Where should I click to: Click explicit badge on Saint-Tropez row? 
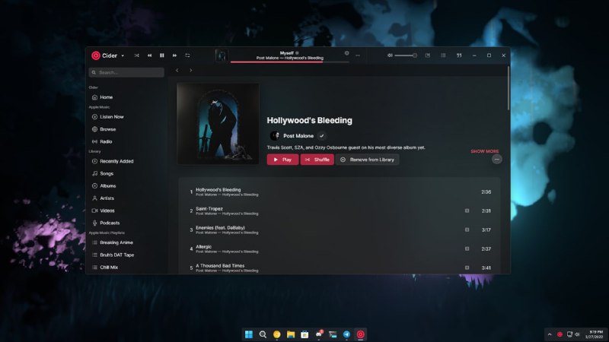click(467, 211)
